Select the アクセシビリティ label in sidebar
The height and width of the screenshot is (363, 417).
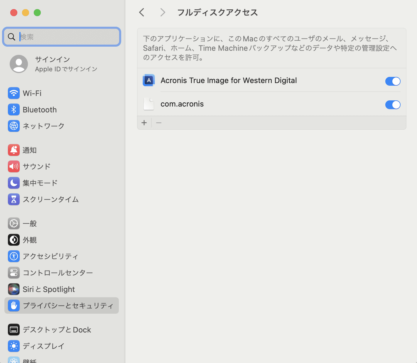coord(50,256)
